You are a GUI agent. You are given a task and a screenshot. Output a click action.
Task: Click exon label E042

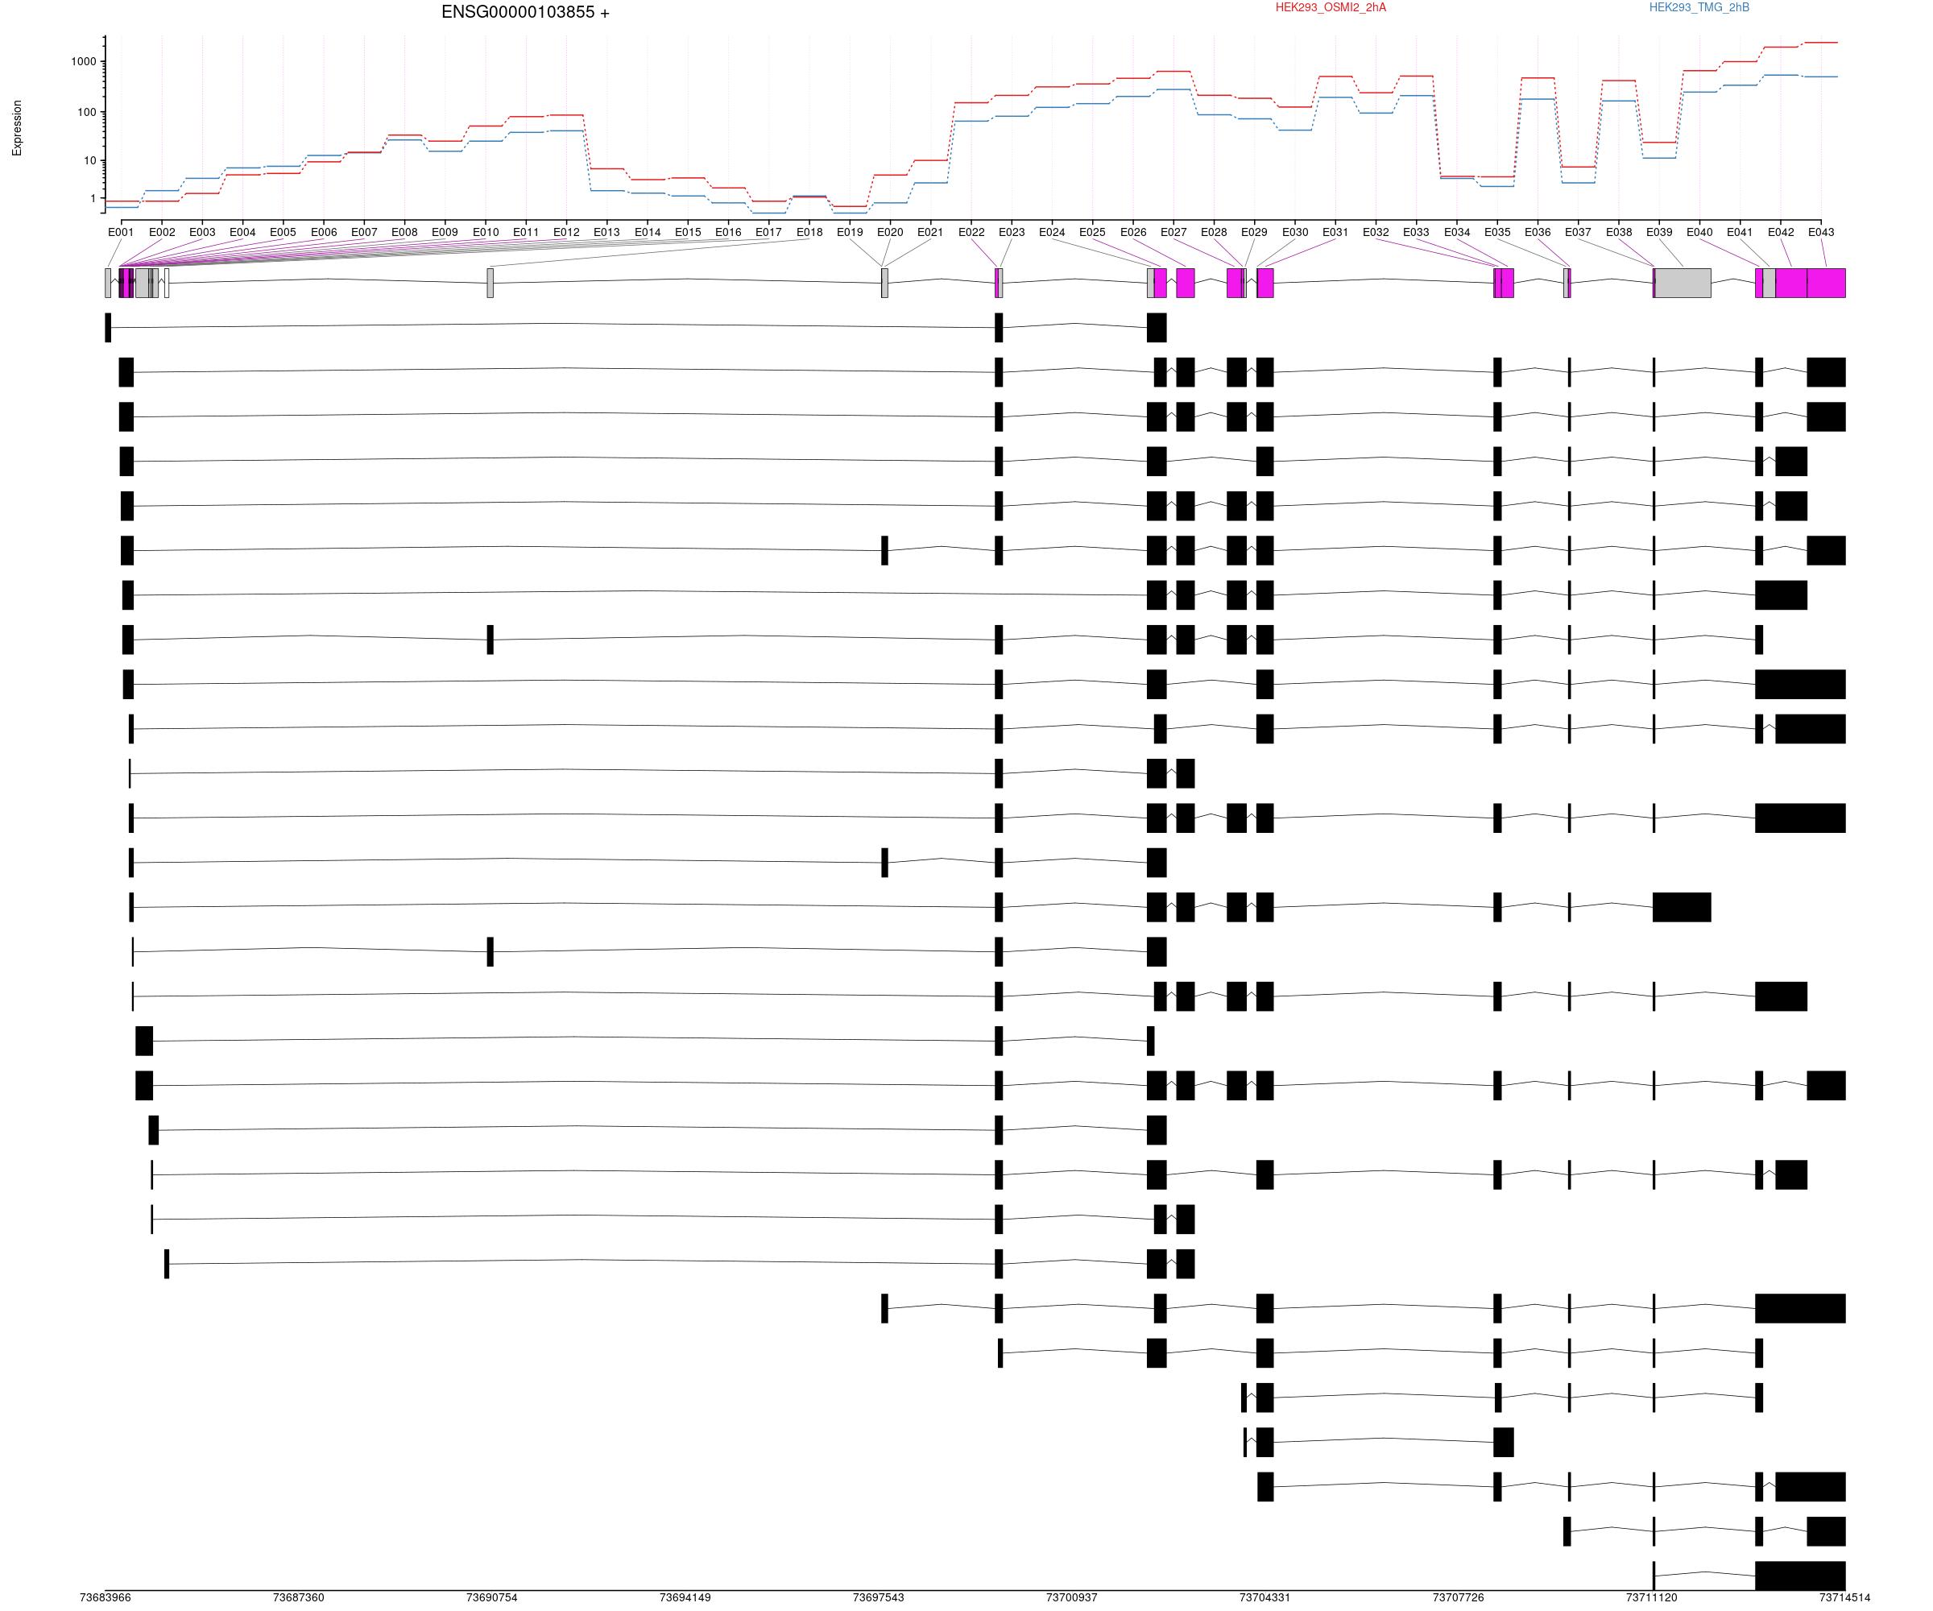click(1780, 233)
